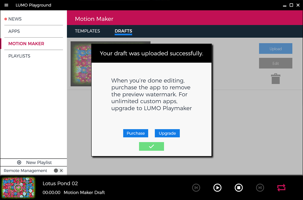Click the Lotus Pond 02 player thumbnail
The image size is (303, 200).
(18, 187)
